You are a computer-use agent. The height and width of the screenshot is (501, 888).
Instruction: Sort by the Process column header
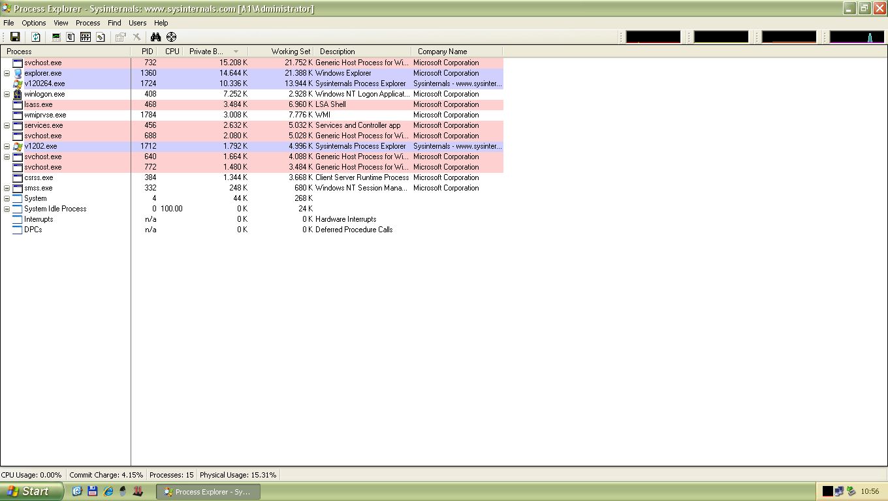click(65, 52)
